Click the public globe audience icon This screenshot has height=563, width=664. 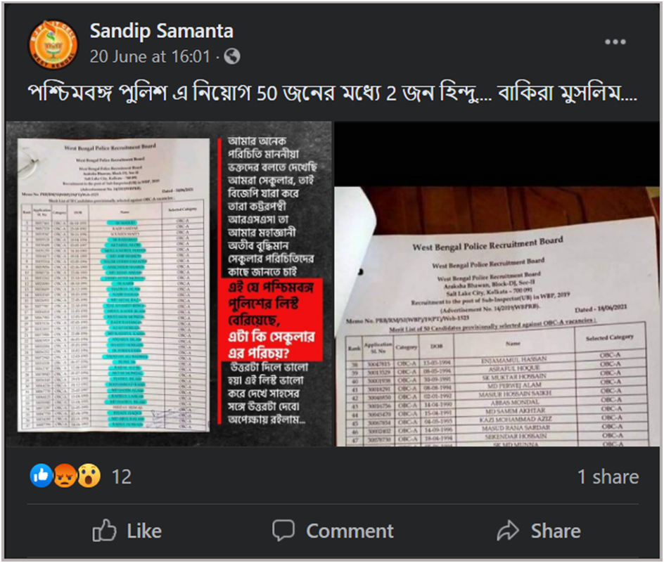(231, 56)
